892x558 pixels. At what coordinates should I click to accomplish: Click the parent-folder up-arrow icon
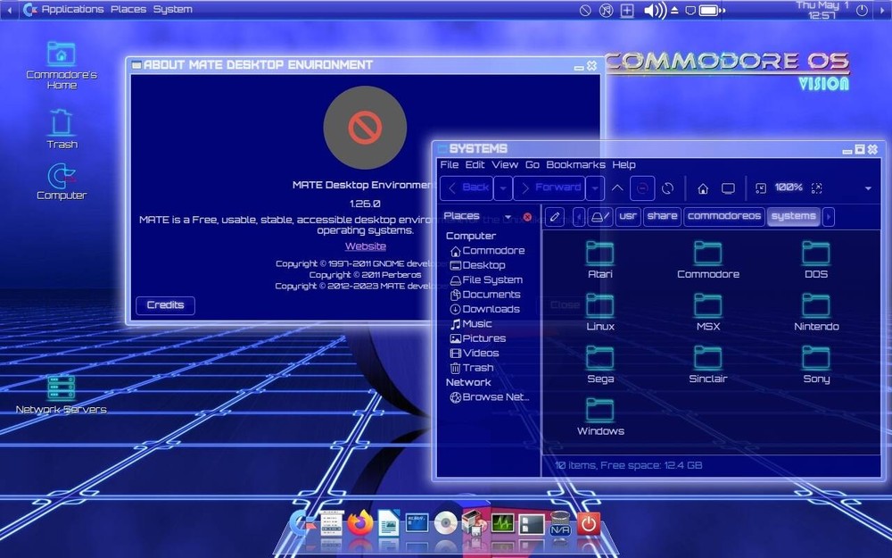[615, 187]
